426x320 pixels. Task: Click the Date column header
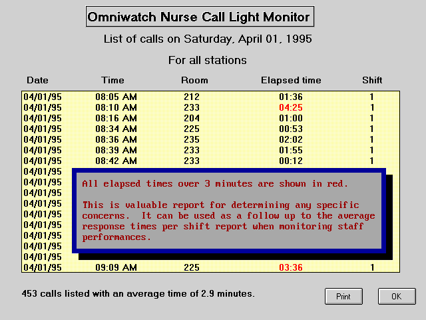(x=37, y=81)
